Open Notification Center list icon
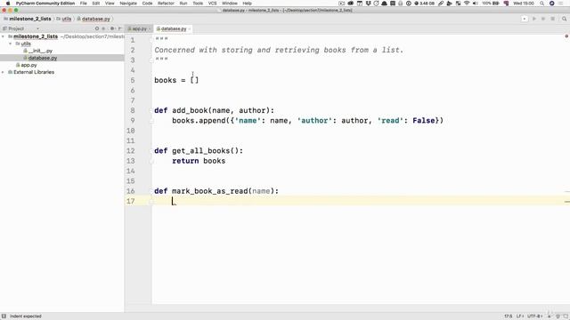Viewport: 570px width, 320px height. [560, 4]
